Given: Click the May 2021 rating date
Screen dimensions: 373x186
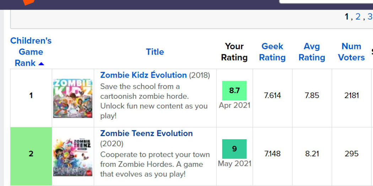Looking at the screenshot, I should [x=234, y=164].
